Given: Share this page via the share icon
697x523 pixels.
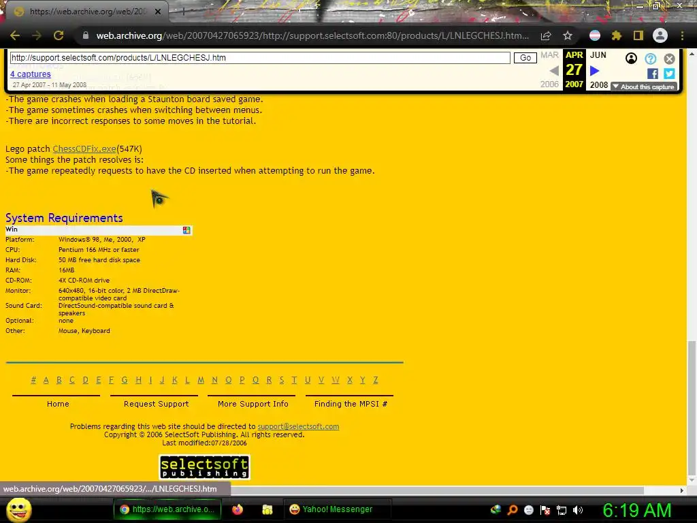Looking at the screenshot, I should point(546,35).
